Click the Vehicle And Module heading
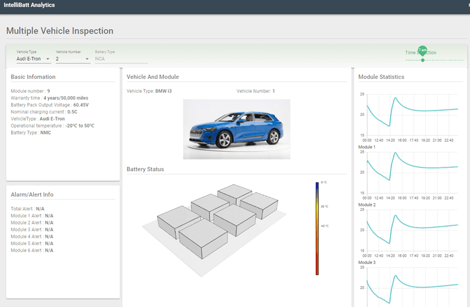Screen dimensions: 470x307 (x=153, y=77)
